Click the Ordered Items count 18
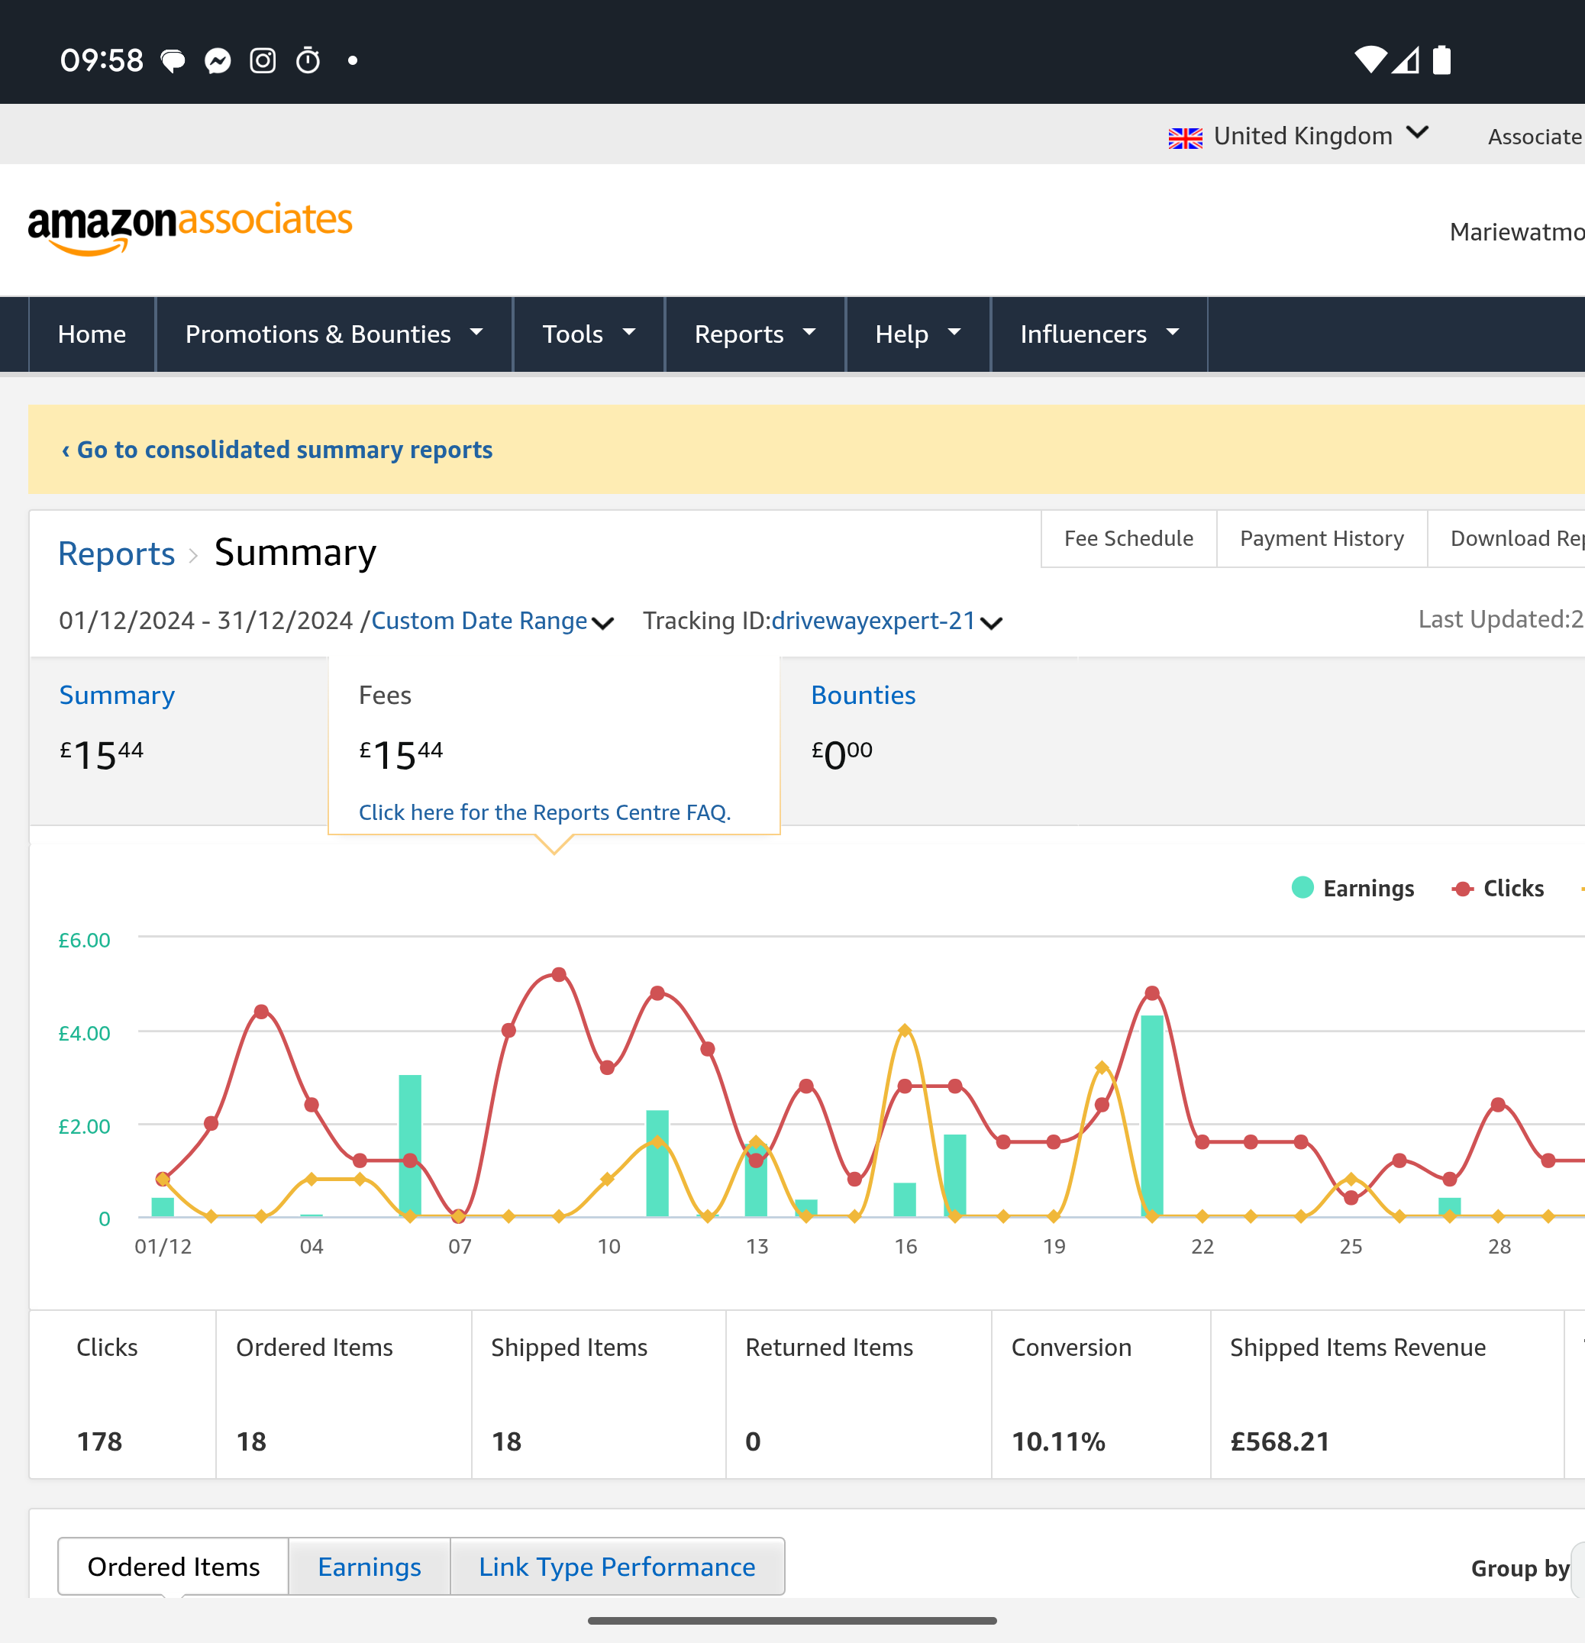This screenshot has width=1585, height=1643. (250, 1441)
